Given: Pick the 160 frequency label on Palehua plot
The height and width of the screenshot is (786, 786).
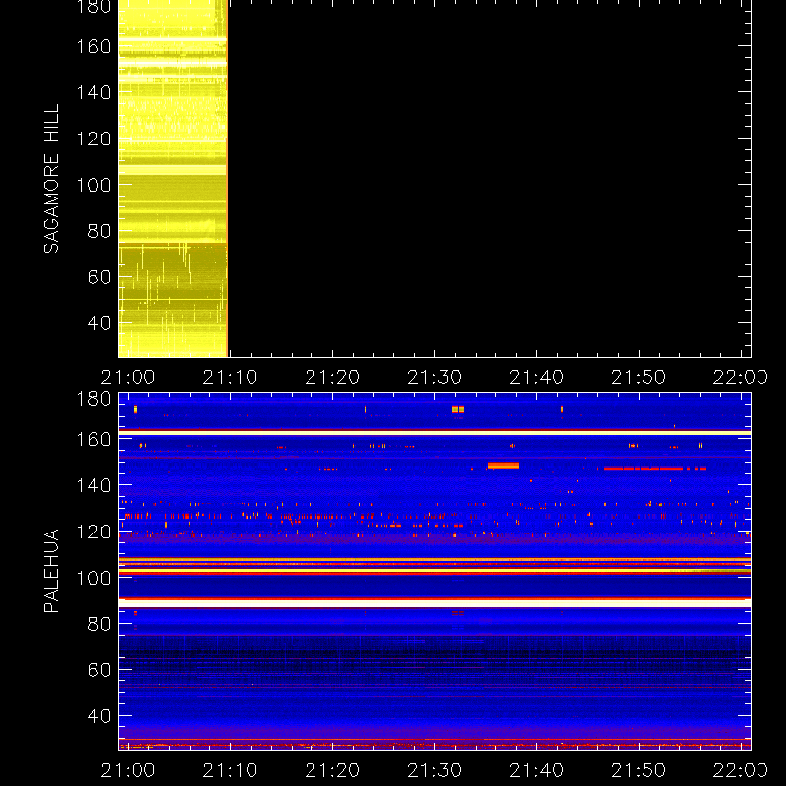Looking at the screenshot, I should coord(93,439).
